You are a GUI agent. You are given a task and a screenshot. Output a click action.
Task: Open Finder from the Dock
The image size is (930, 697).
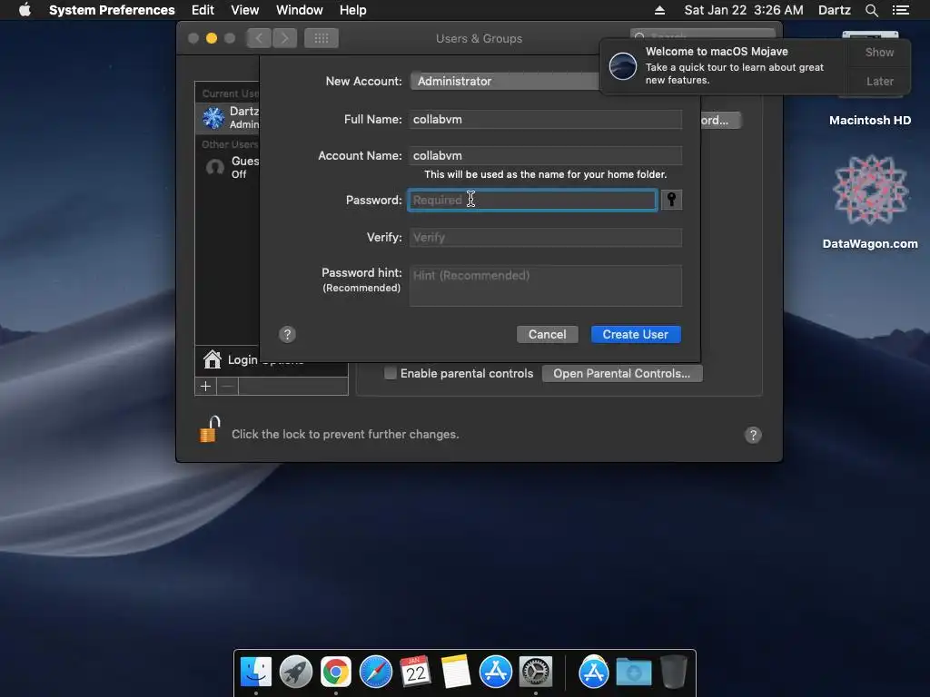tap(256, 672)
